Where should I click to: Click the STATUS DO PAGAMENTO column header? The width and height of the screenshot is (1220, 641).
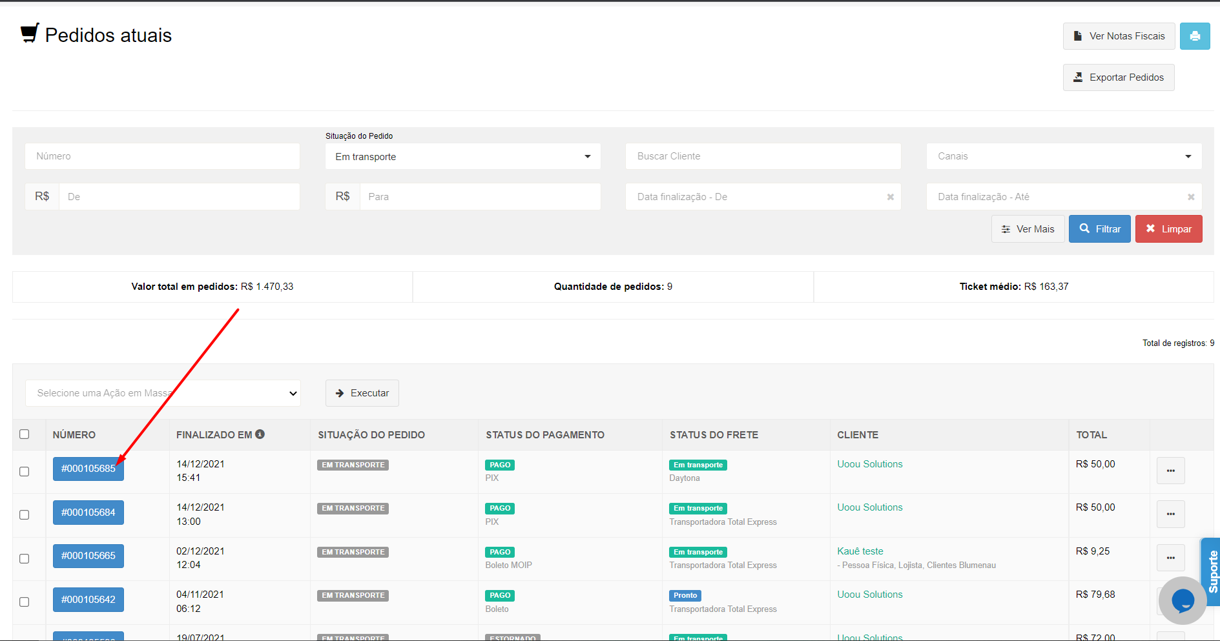point(545,435)
